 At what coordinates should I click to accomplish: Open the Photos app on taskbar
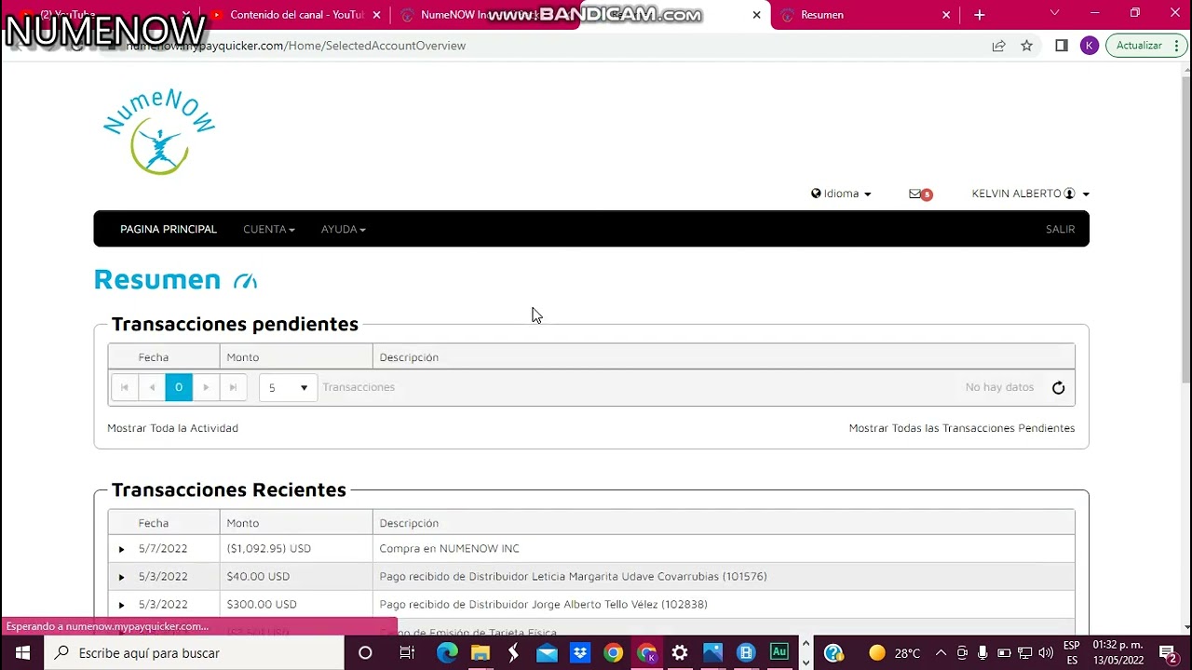click(x=712, y=653)
